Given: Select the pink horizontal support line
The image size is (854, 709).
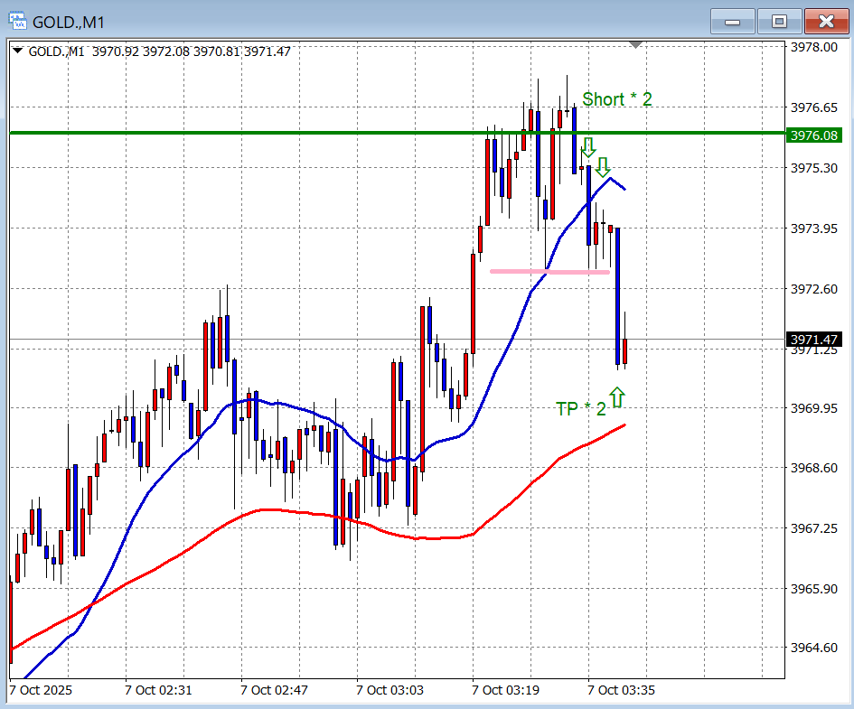Looking at the screenshot, I should pos(549,271).
